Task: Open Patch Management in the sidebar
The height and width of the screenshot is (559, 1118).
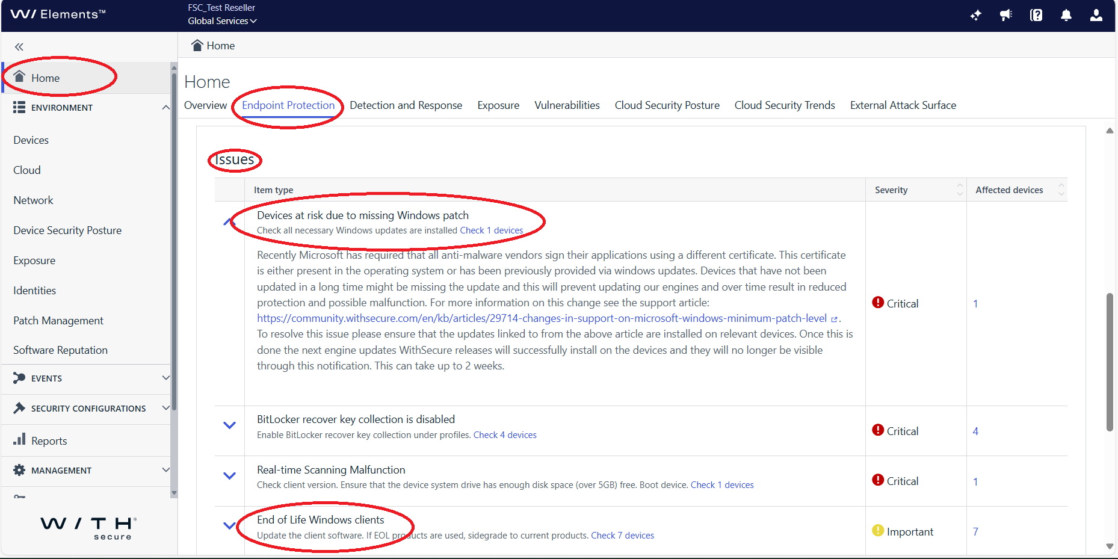Action: tap(58, 321)
